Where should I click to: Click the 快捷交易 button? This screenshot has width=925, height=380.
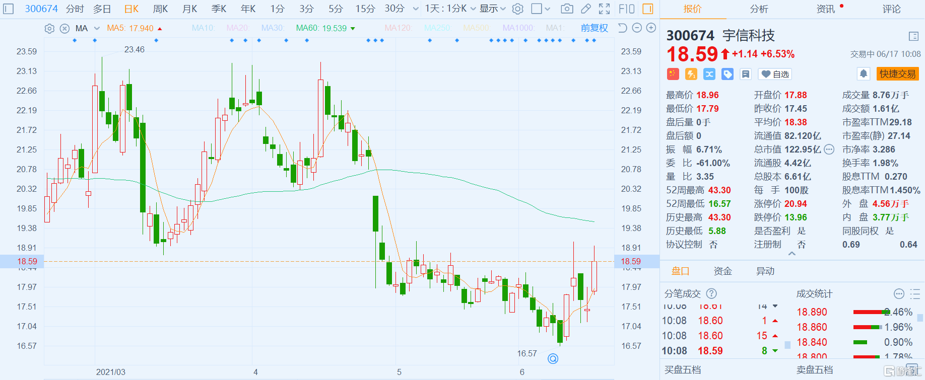click(x=898, y=74)
